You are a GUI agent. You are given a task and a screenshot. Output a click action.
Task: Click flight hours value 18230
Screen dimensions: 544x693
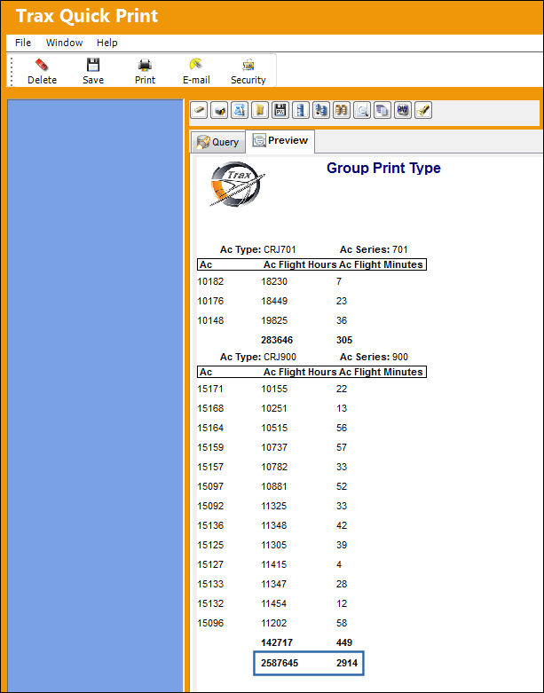274,281
